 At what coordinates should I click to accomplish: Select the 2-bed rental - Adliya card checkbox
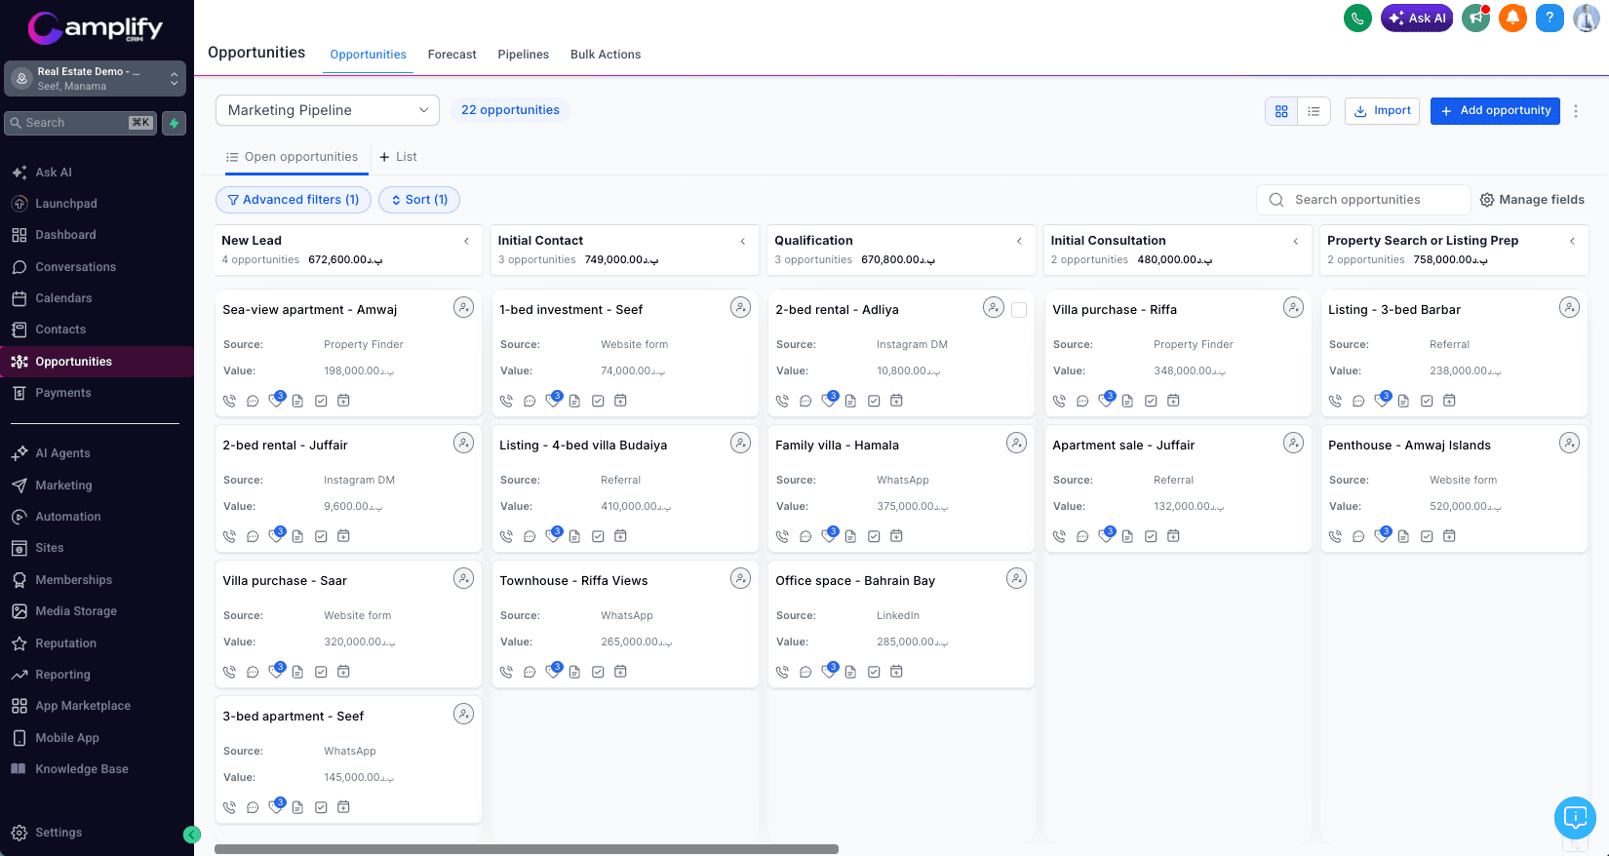coord(1019,310)
